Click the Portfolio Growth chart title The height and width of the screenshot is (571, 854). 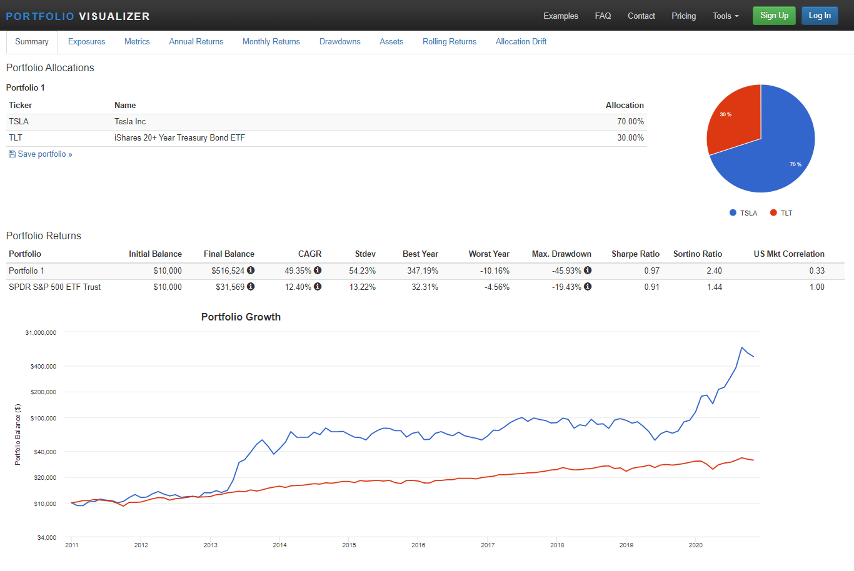pyautogui.click(x=241, y=317)
